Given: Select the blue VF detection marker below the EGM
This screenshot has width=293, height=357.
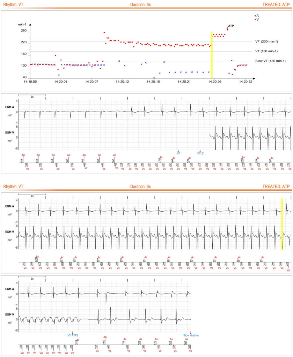Looking at the screenshot, I should pyautogui.click(x=178, y=152).
